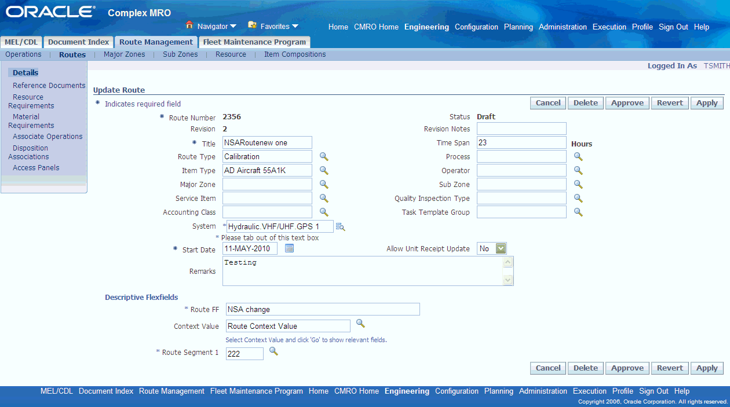This screenshot has width=730, height=407.
Task: Open the Route Segment 1 lookup magnifier
Action: pos(273,351)
